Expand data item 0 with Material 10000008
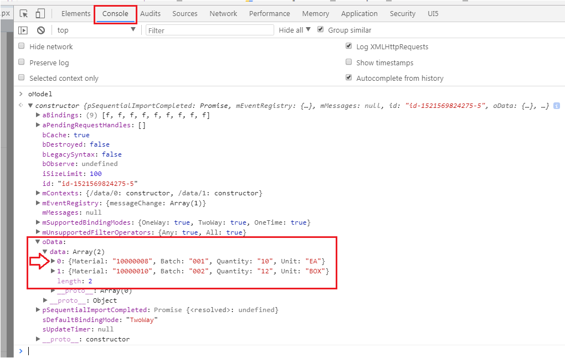The width and height of the screenshot is (565, 358). 53,261
